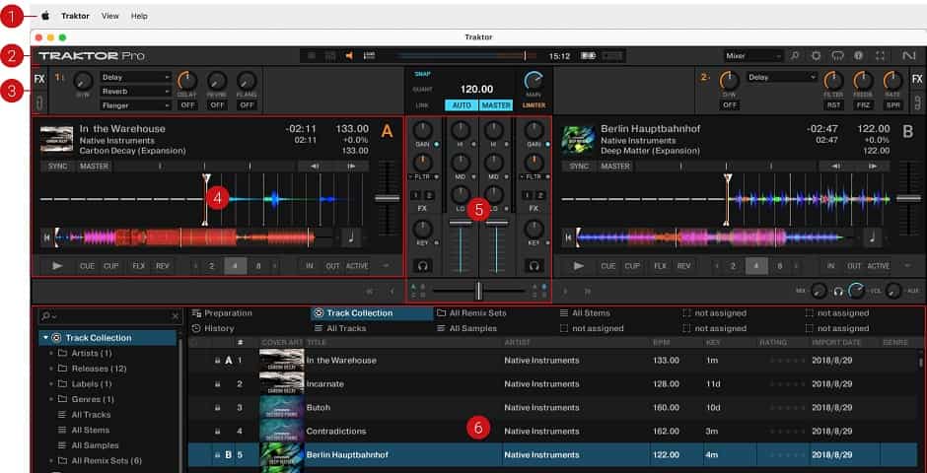Click the Native Instruments logo icon
The width and height of the screenshot is (927, 473).
tap(908, 56)
